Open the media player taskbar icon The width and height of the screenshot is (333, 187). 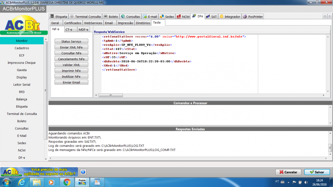[51, 182]
